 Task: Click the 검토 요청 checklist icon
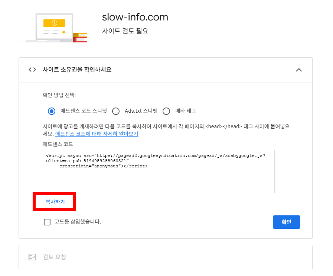click(x=32, y=257)
